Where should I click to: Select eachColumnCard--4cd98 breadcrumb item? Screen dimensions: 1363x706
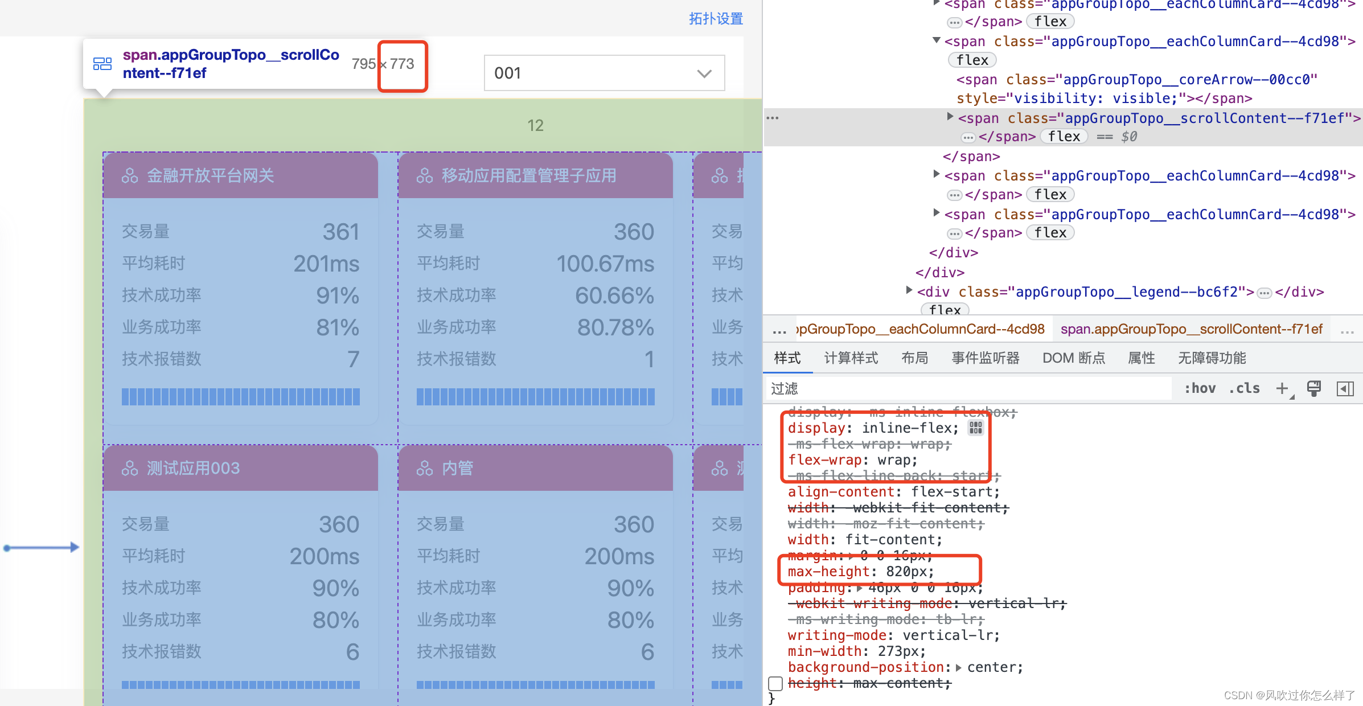[x=920, y=329]
